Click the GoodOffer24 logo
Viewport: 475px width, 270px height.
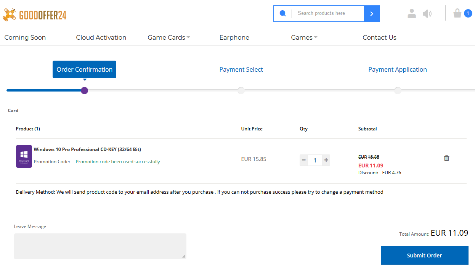coord(35,15)
